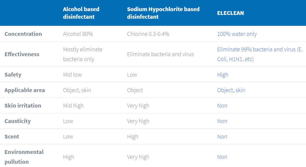Click the Environmental pullution row label
This screenshot has height=167, width=306.
coord(24,157)
